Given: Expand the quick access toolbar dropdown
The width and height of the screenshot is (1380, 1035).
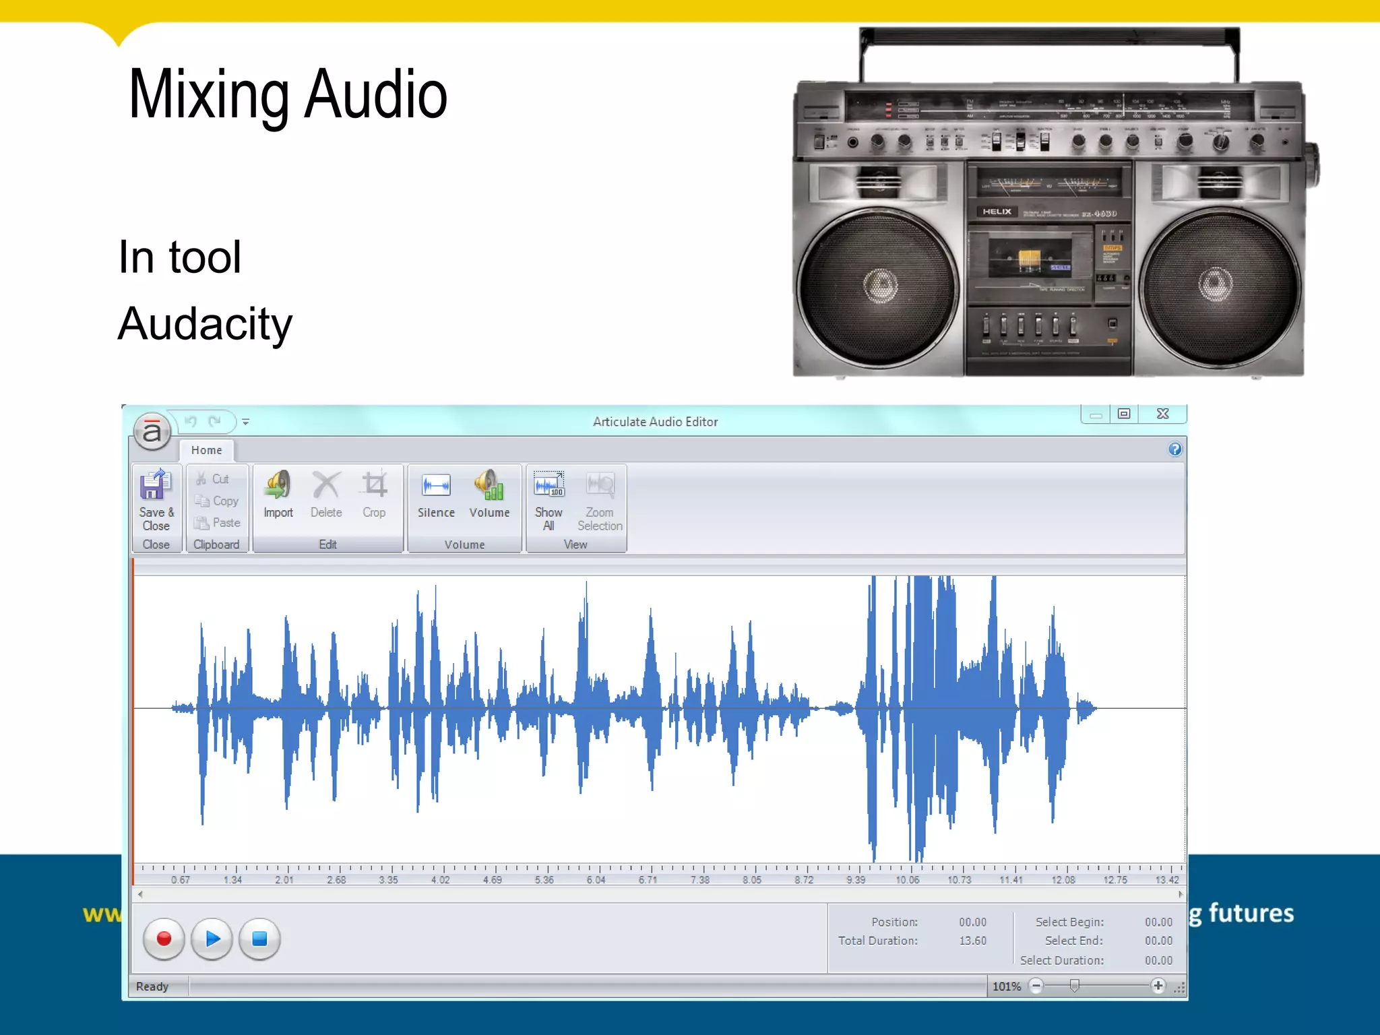Looking at the screenshot, I should click(x=246, y=422).
